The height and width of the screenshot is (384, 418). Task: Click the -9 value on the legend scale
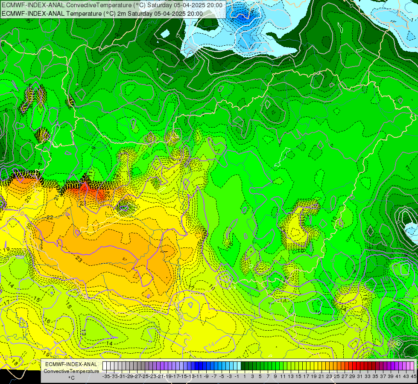point(206,376)
